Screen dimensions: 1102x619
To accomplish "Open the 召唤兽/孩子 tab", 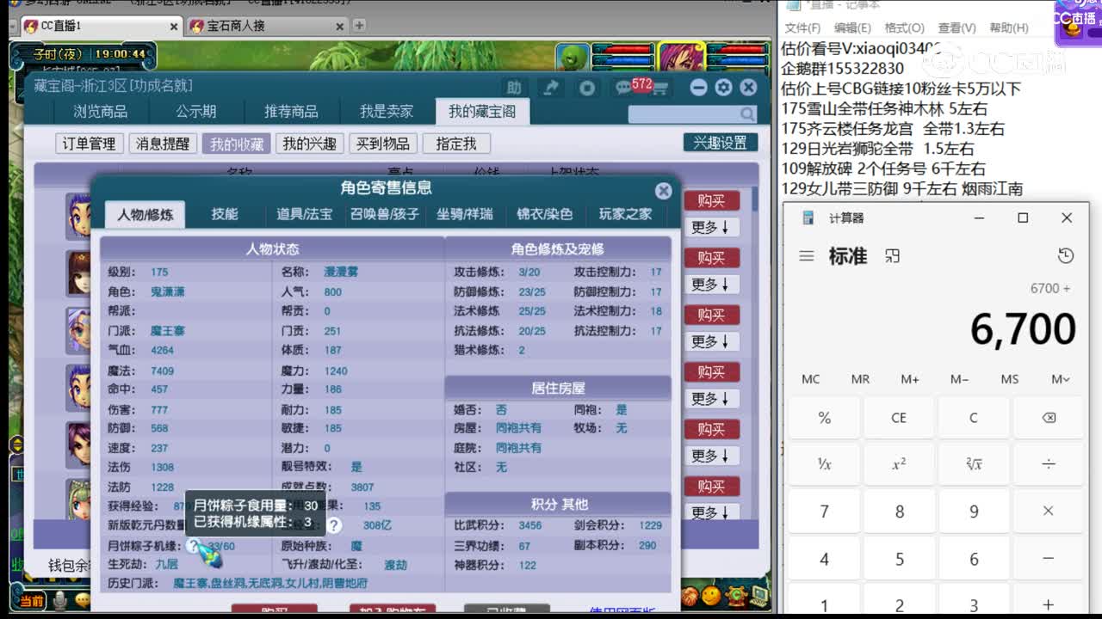I will pos(384,214).
